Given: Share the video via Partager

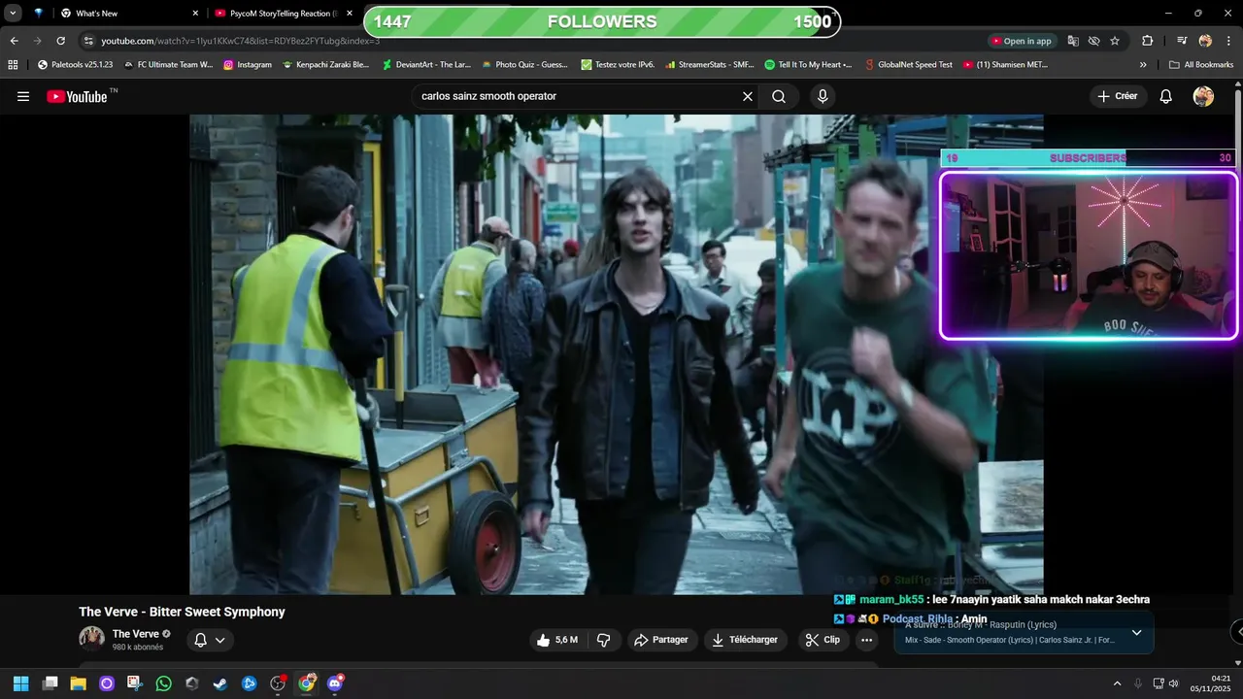Looking at the screenshot, I should click(x=660, y=640).
